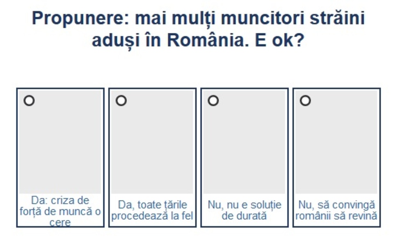Select radio button for 'Da: criza de forță de muncă o cere'
This screenshot has height=246, width=400.
tap(29, 100)
